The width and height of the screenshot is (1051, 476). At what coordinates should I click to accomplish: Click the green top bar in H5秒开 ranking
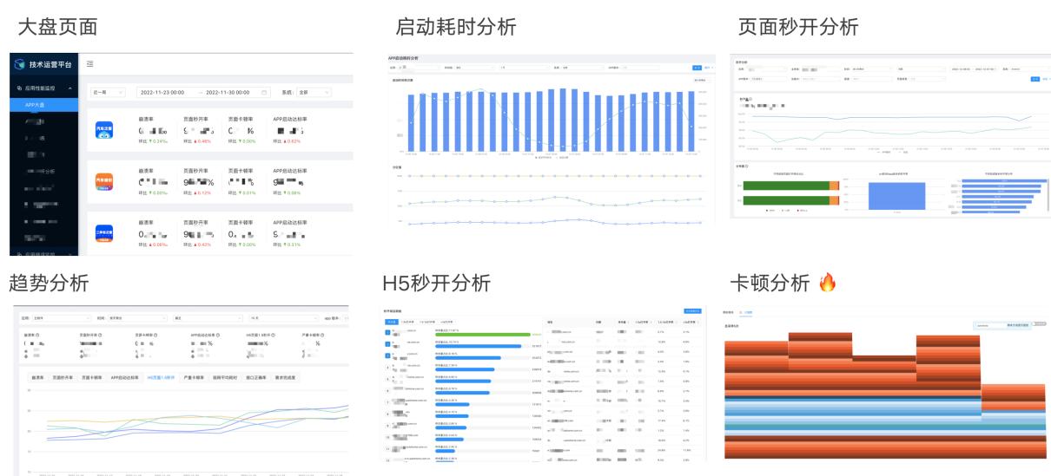(x=481, y=333)
